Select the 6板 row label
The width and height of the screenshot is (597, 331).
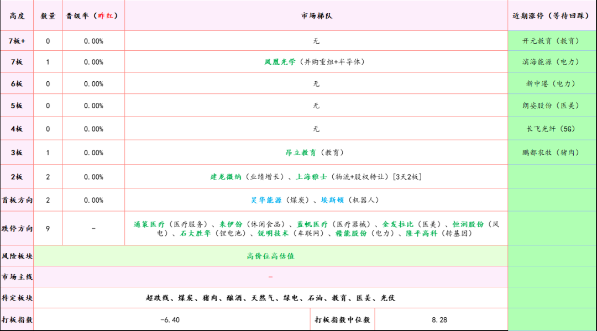point(17,83)
